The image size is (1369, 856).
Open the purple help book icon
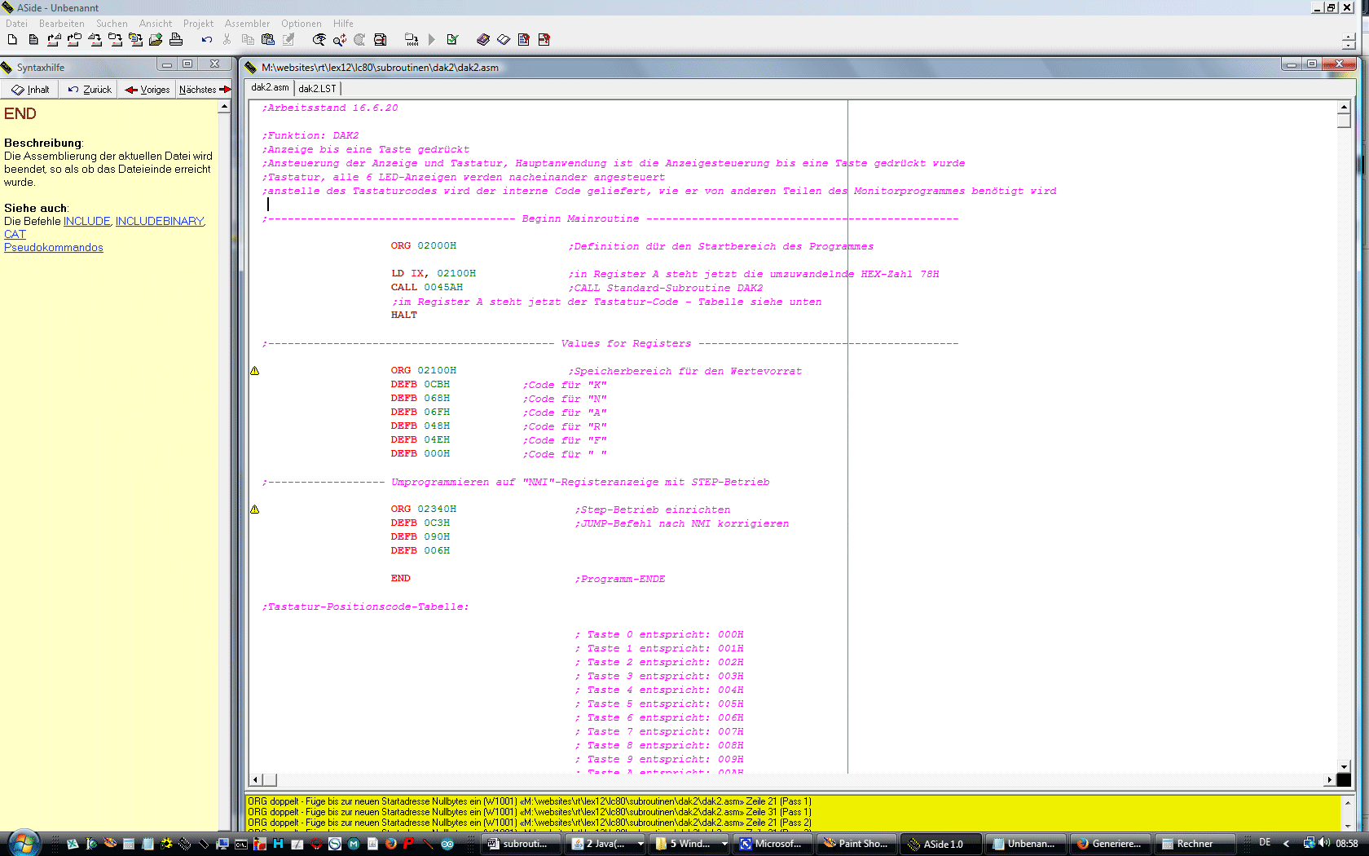(483, 39)
